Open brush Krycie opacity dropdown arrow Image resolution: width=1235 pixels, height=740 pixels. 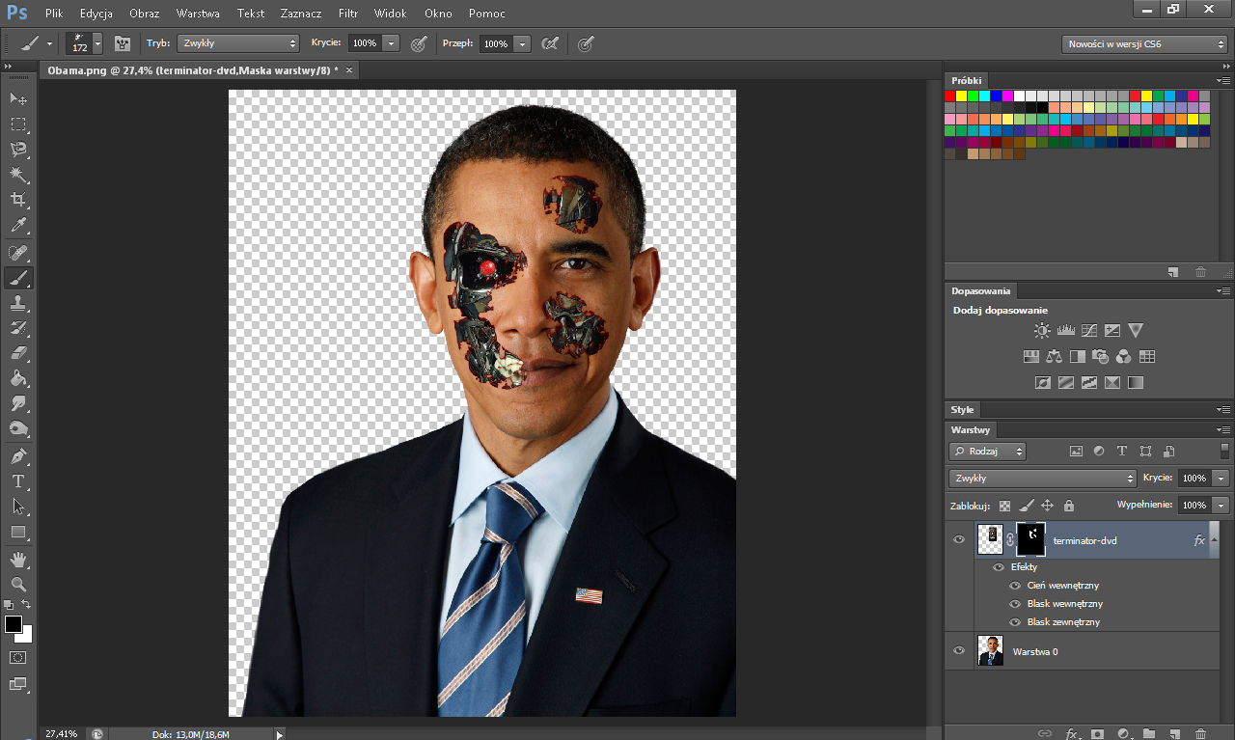click(x=391, y=43)
